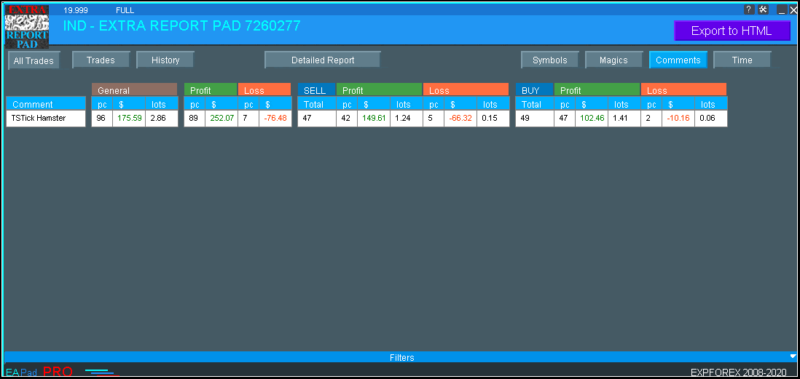The height and width of the screenshot is (379, 800).
Task: Switch to the Trades tab
Action: click(x=101, y=60)
